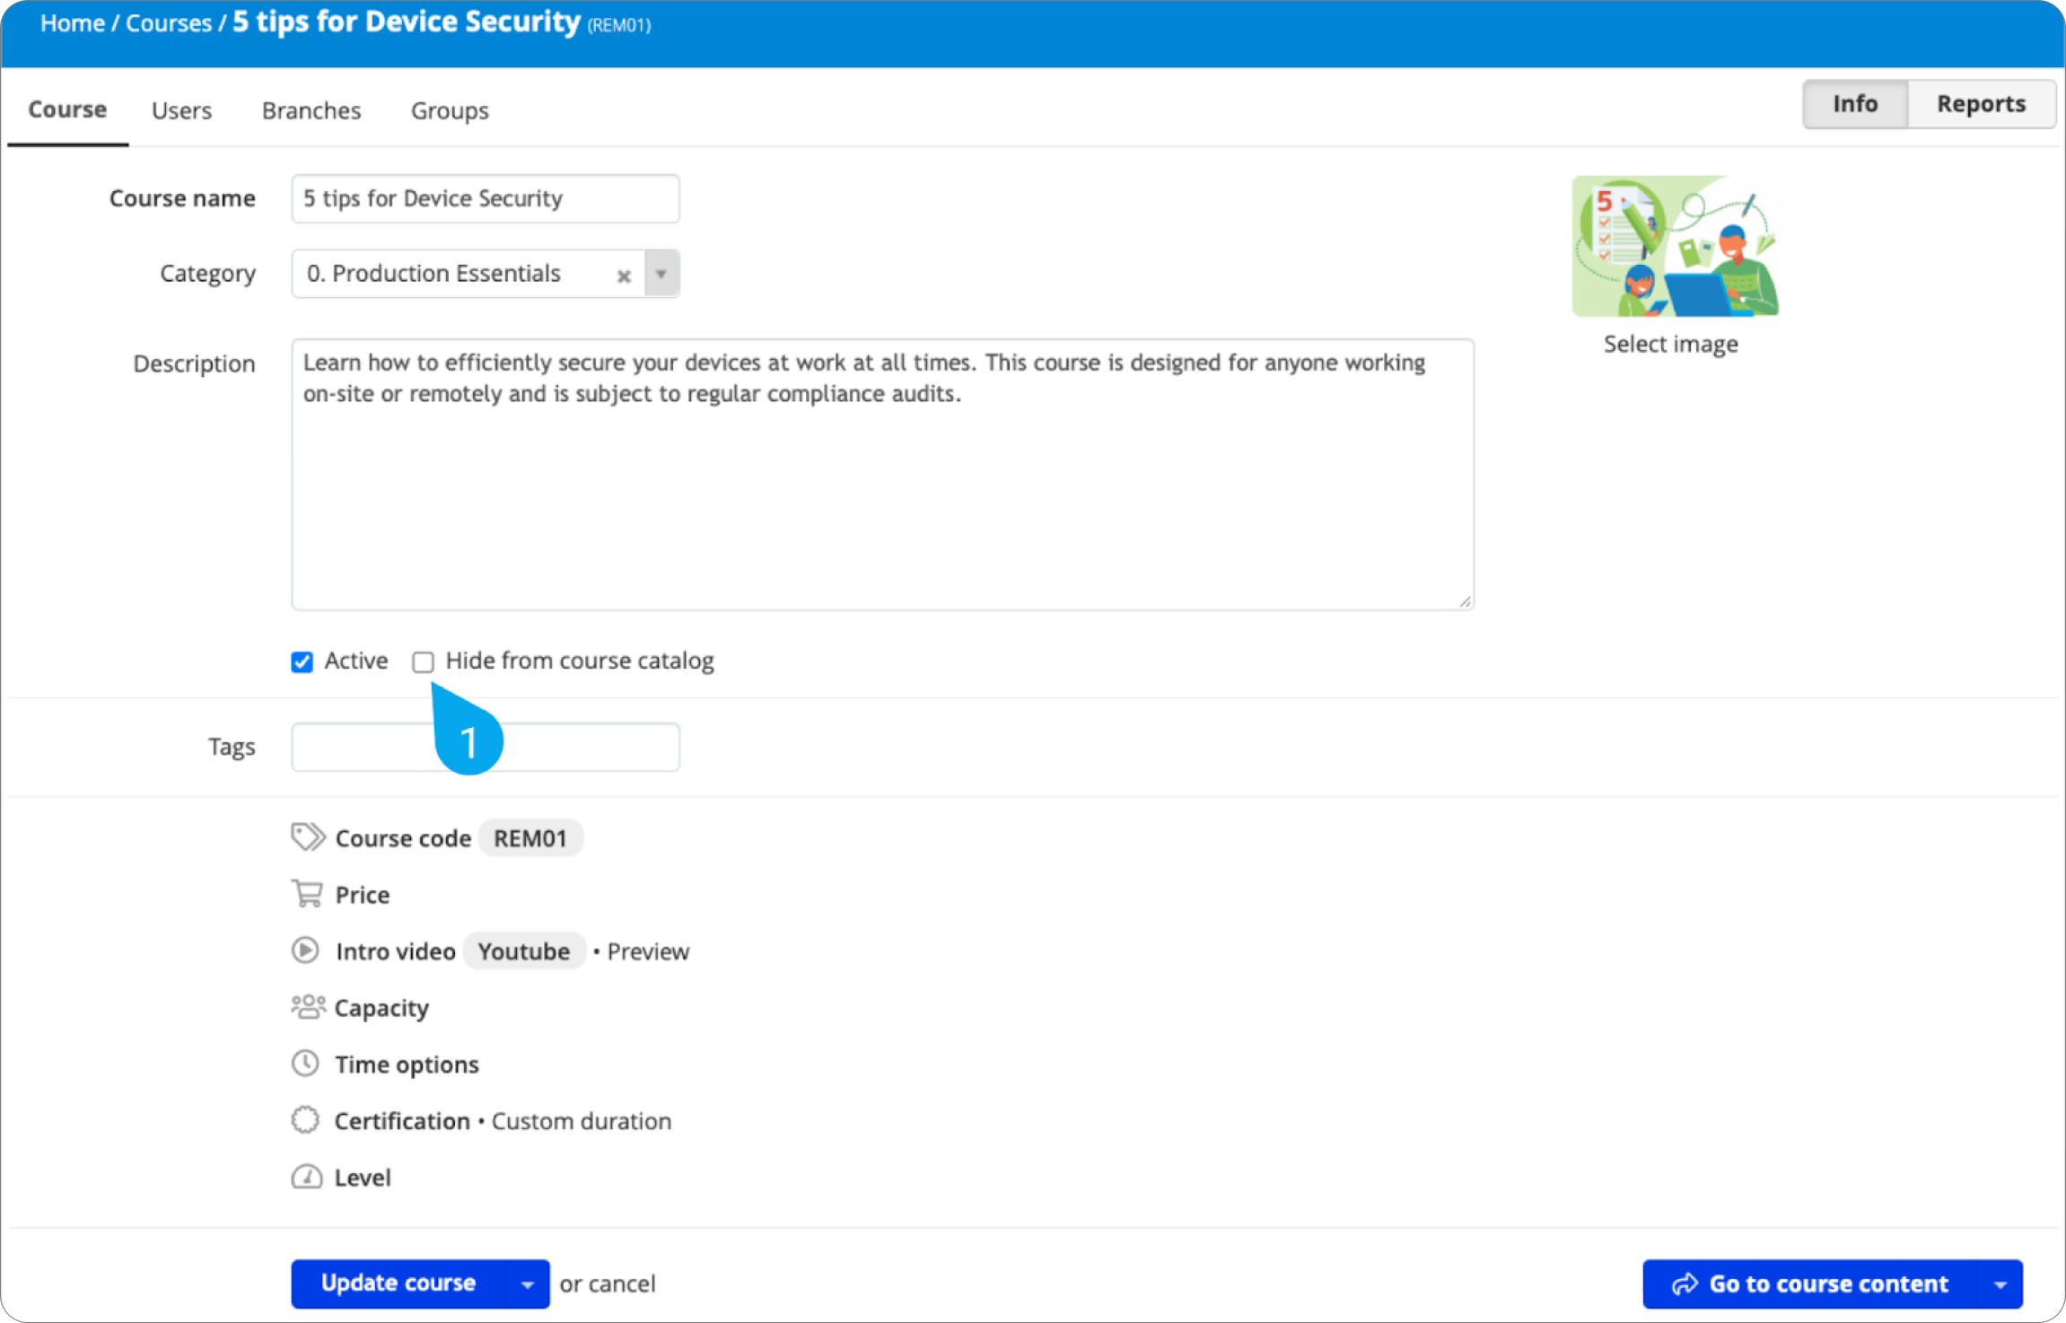Clear the selected Category with the x
The image size is (2066, 1323).
[x=624, y=276]
